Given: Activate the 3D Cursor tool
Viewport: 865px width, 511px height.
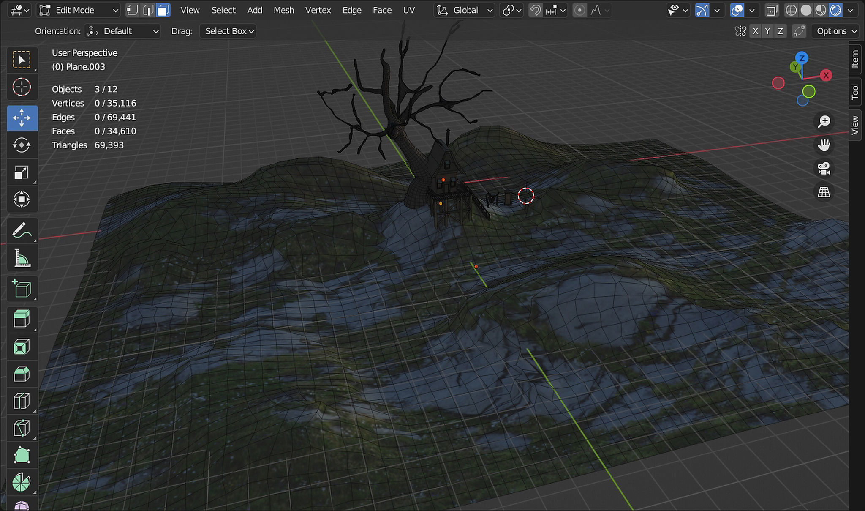Looking at the screenshot, I should [22, 87].
